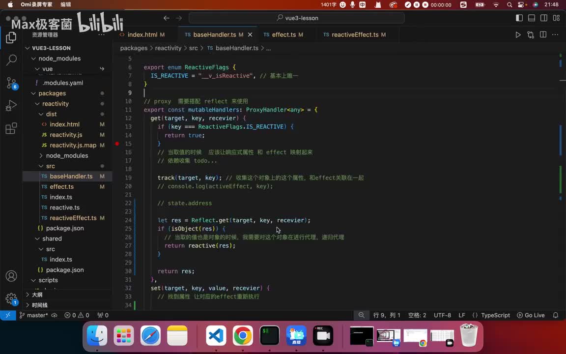Open Terminal from the Dock
The height and width of the screenshot is (354, 566).
pos(269,336)
